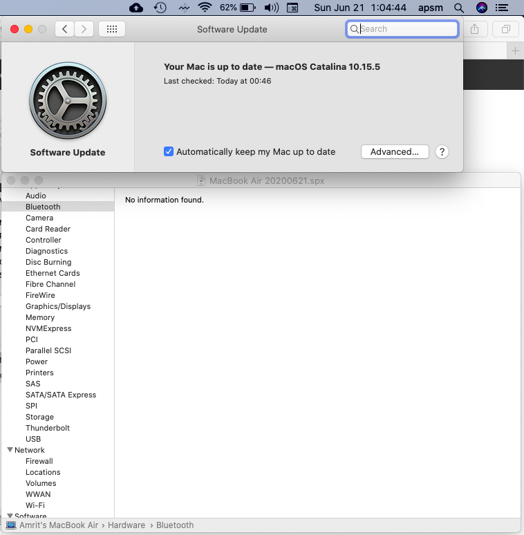
Task: Select SATA/SATA Express in the sidebar
Action: 61,395
